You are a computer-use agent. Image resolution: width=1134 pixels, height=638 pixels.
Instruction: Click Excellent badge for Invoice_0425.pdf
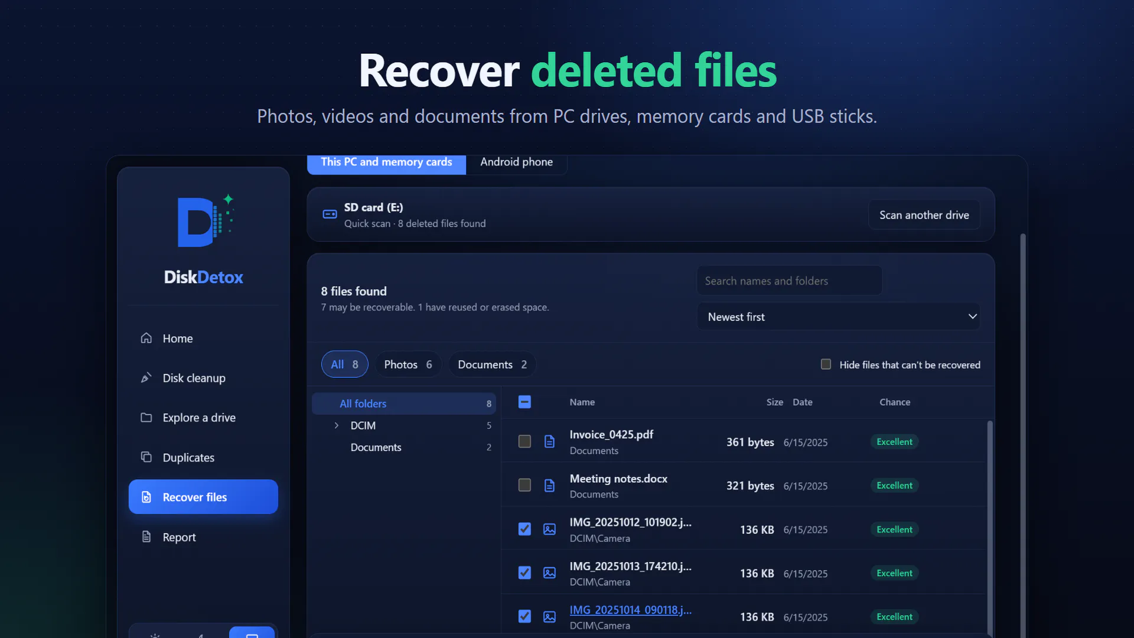coord(894,441)
